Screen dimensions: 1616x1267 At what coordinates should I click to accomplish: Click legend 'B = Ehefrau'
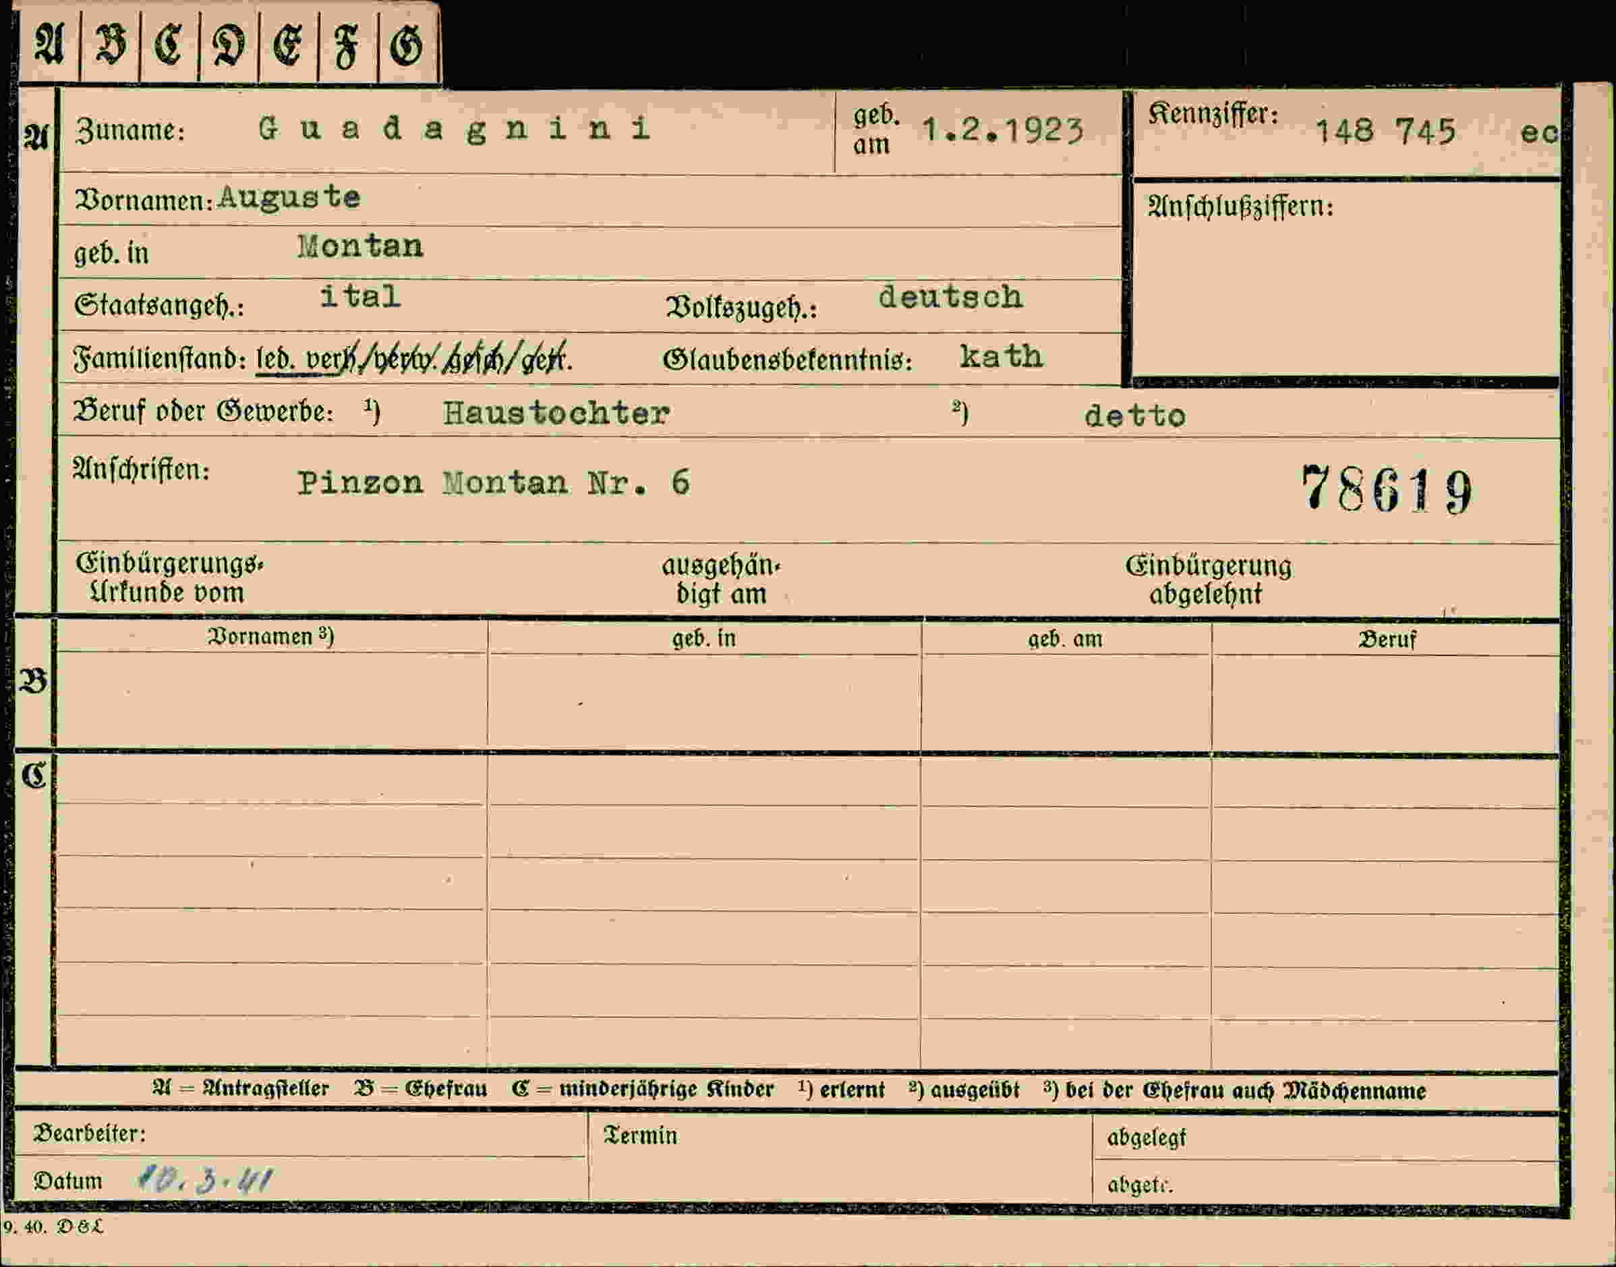coord(420,1089)
